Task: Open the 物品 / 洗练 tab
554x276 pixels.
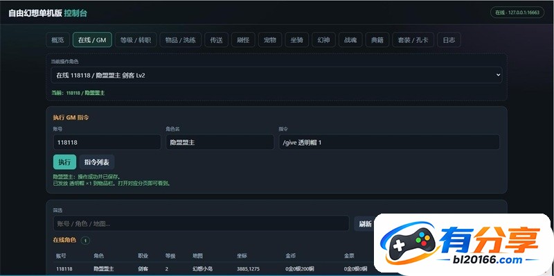Action: click(181, 40)
